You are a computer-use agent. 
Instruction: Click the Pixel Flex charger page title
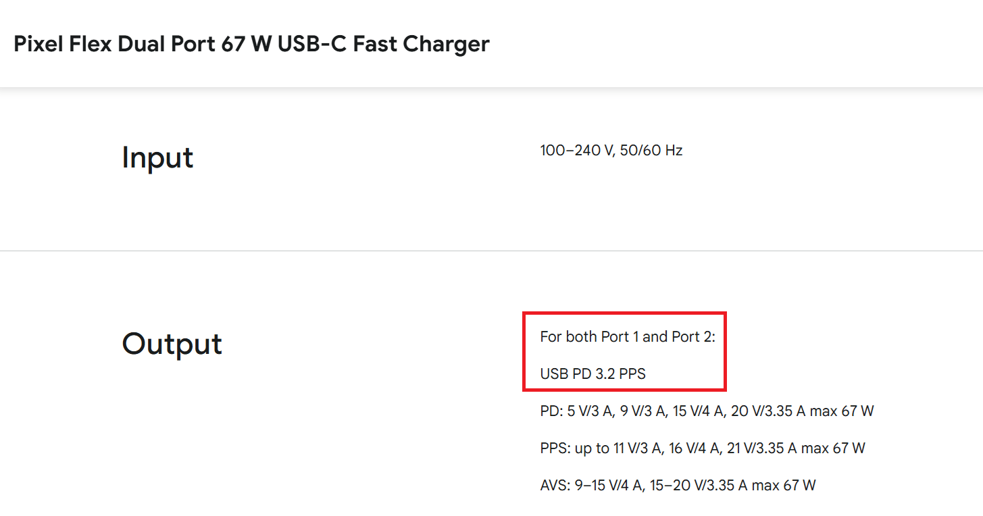tap(251, 44)
